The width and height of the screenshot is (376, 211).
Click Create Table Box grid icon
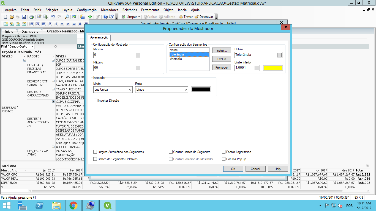point(44,24)
